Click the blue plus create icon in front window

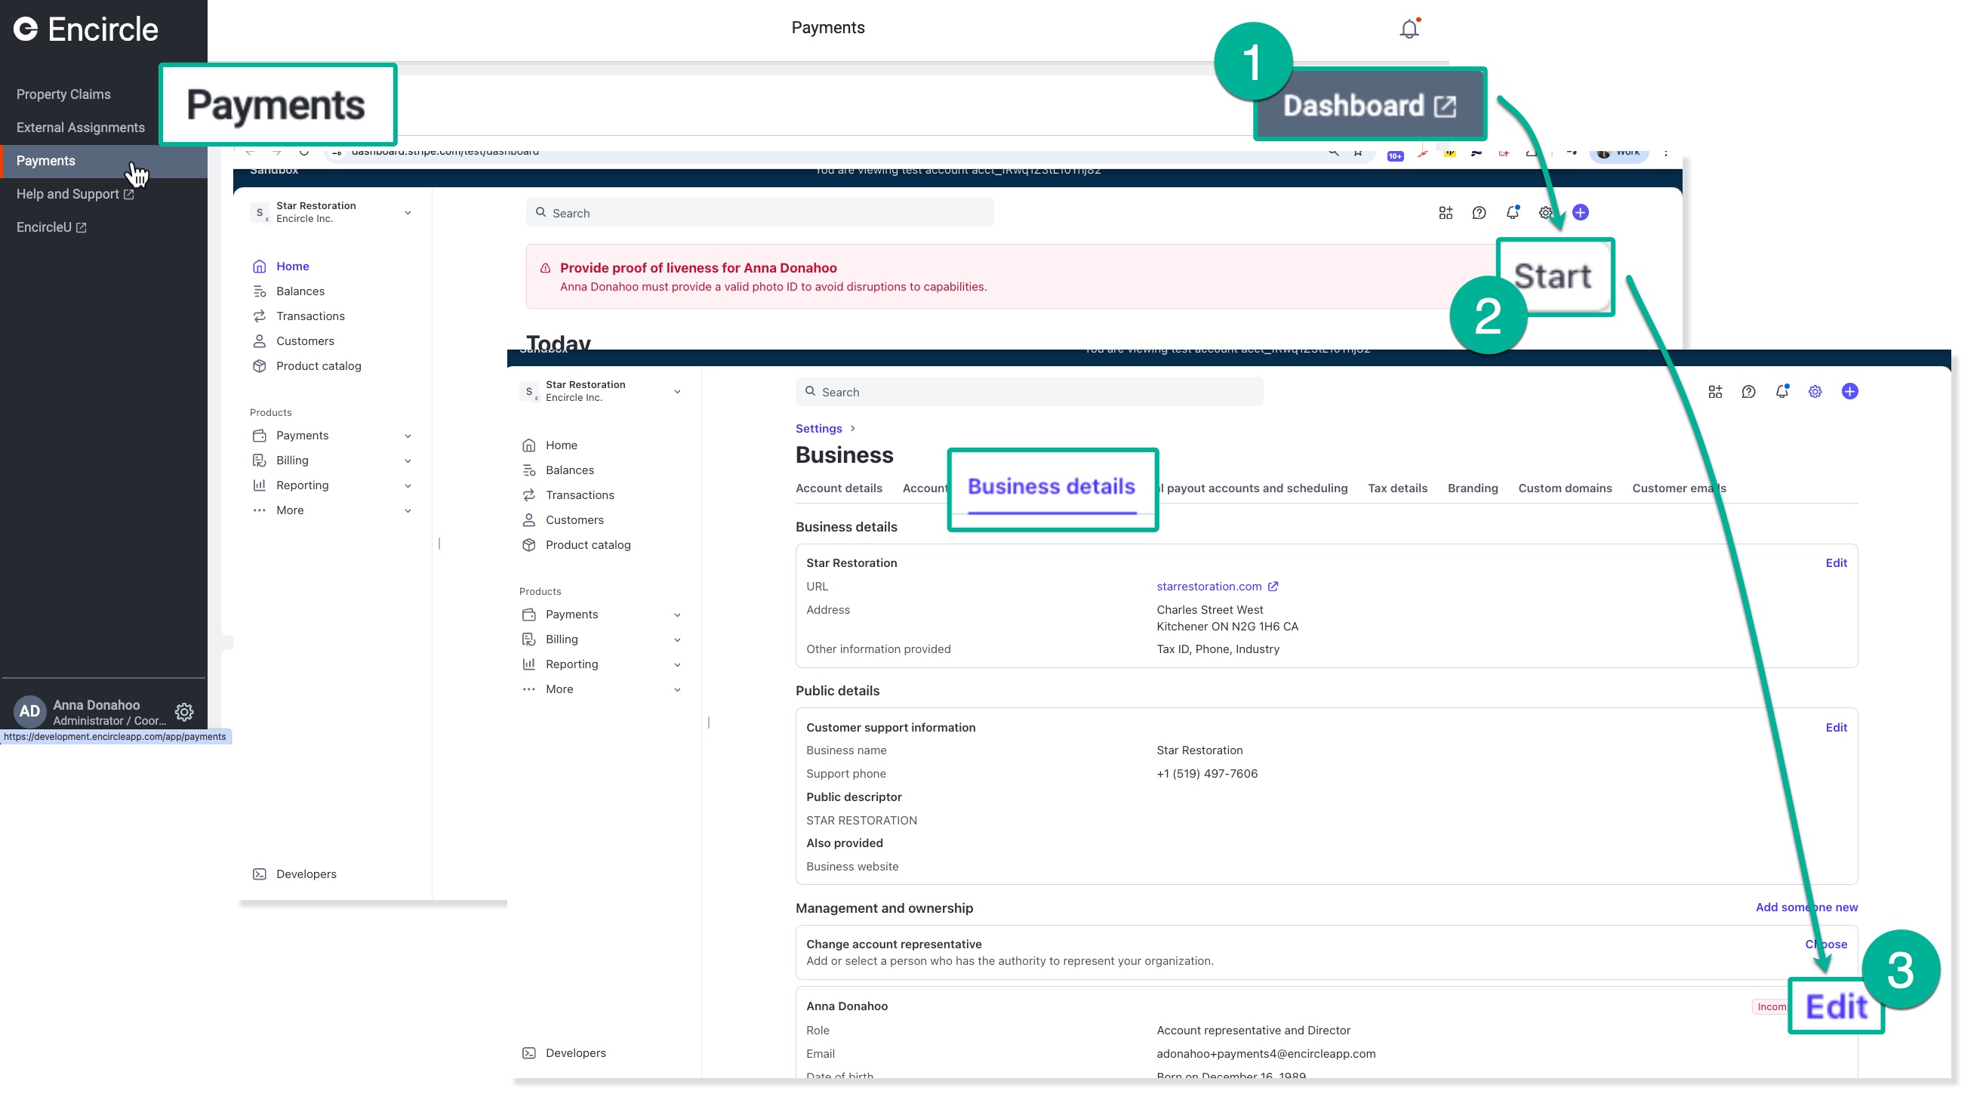click(x=1850, y=392)
